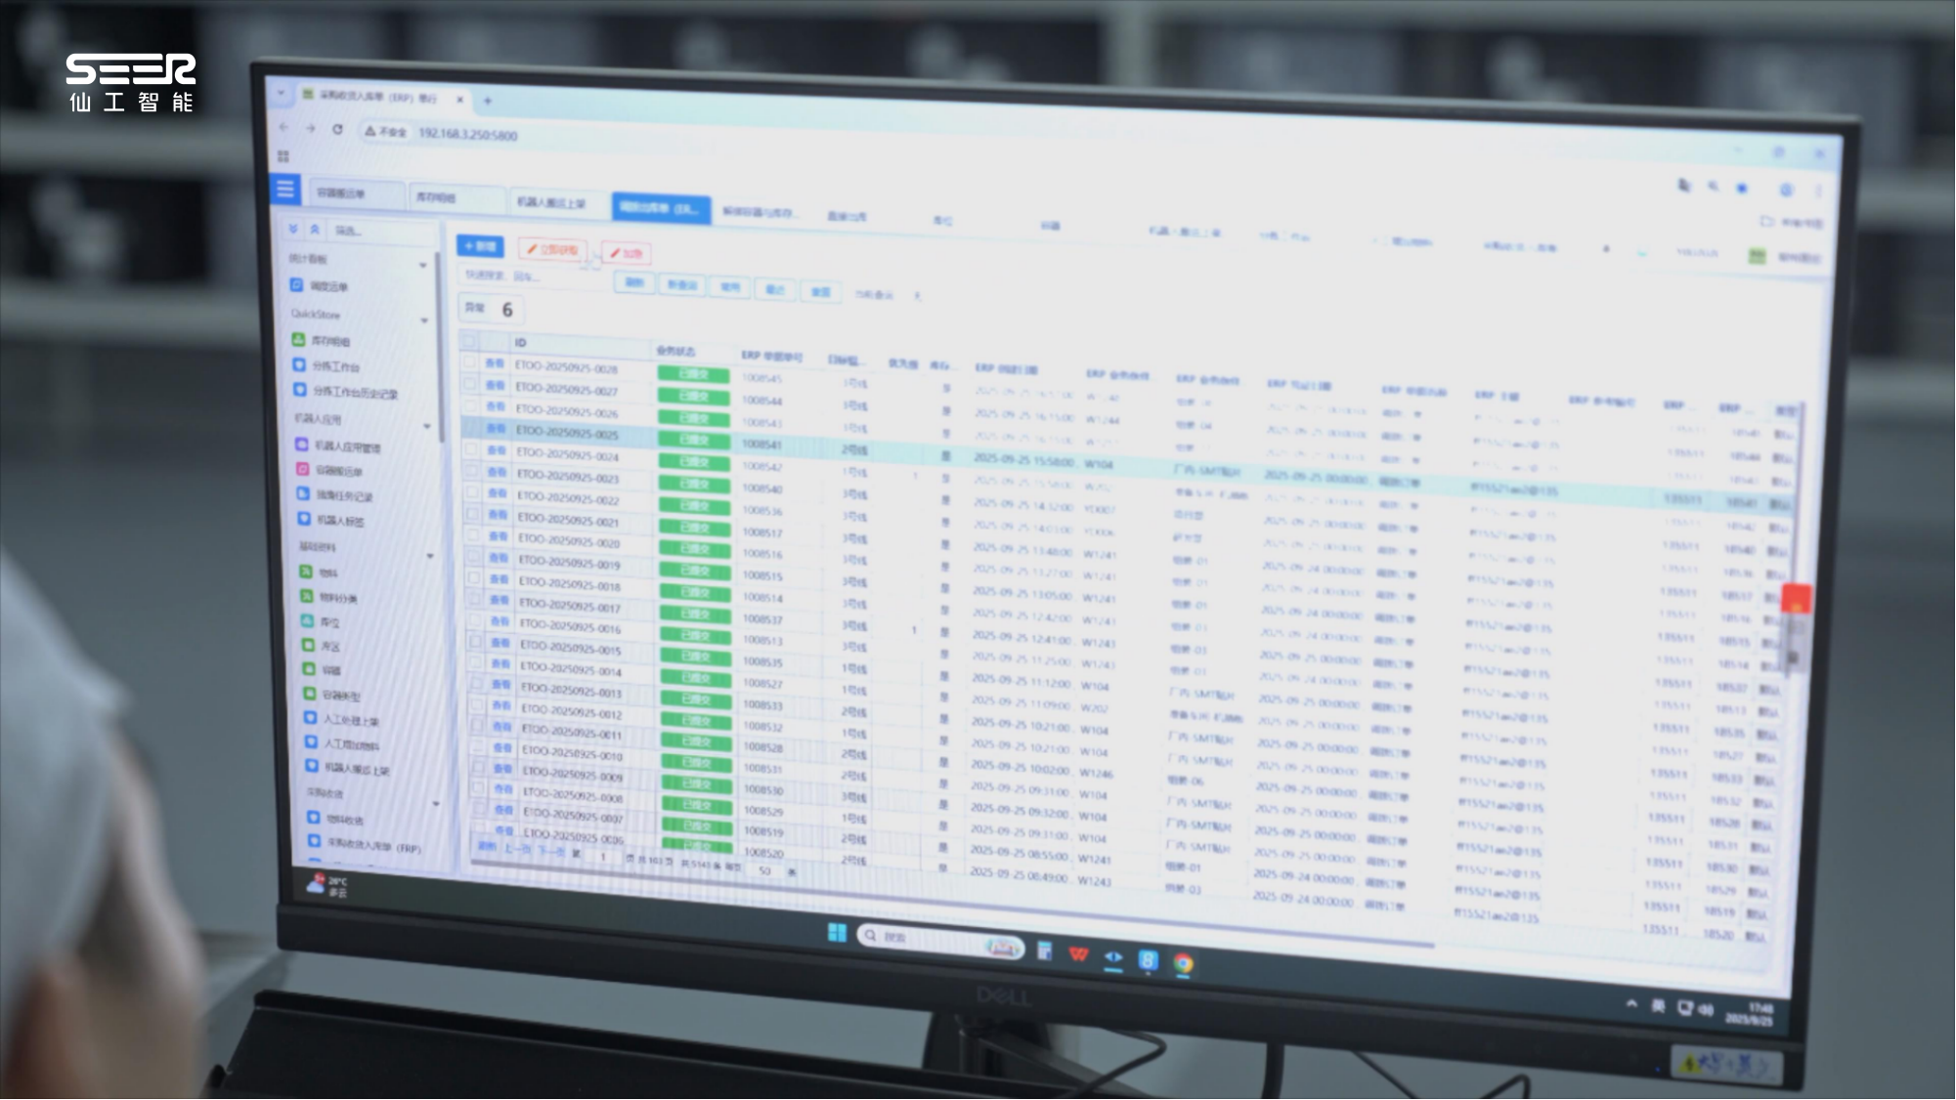Image resolution: width=1956 pixels, height=1100 pixels.
Task: Click the Windows Start button
Action: click(x=837, y=933)
